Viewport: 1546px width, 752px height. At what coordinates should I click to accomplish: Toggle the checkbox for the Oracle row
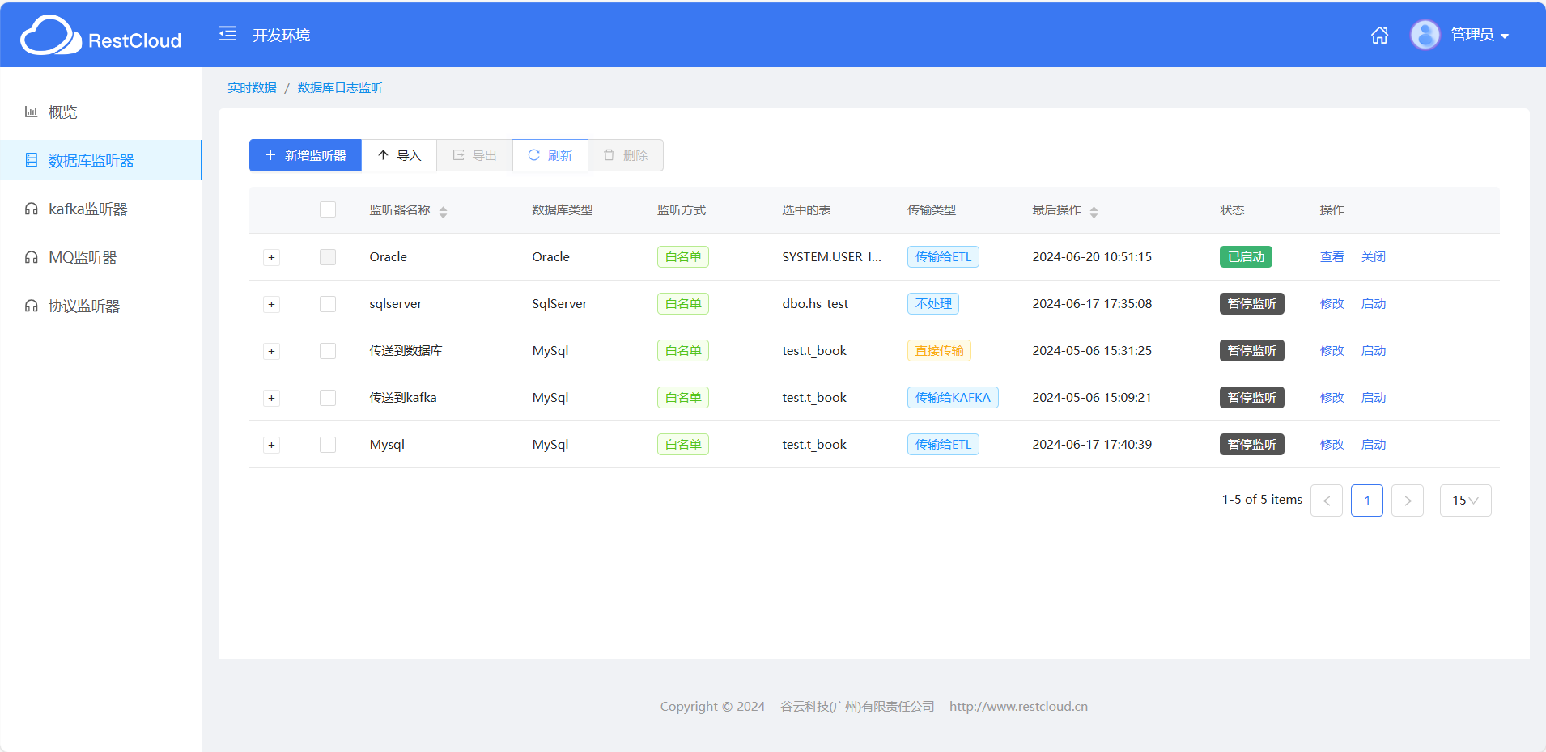[x=328, y=257]
